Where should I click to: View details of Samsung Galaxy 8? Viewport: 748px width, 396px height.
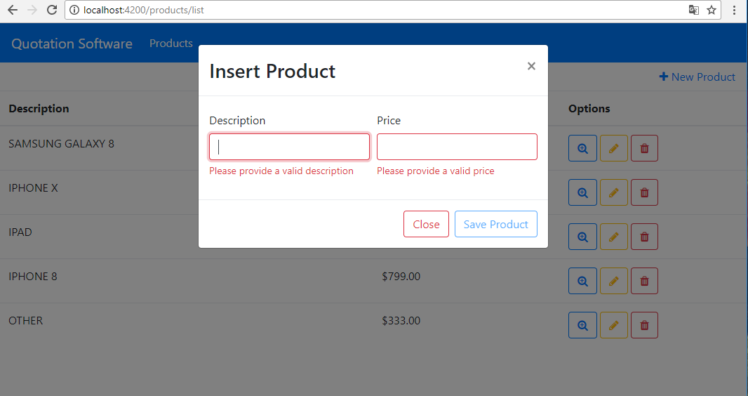[582, 148]
